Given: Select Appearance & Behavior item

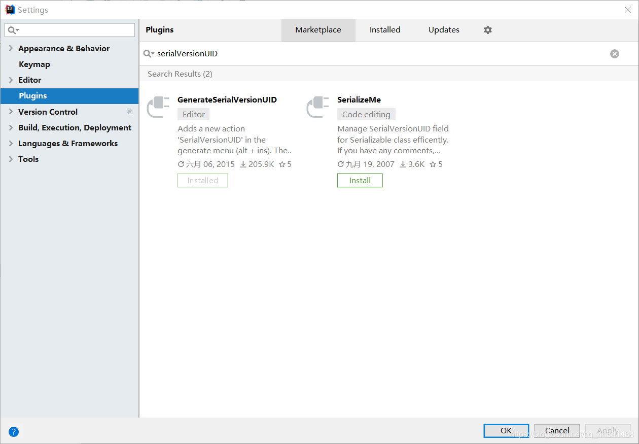Looking at the screenshot, I should (x=64, y=48).
